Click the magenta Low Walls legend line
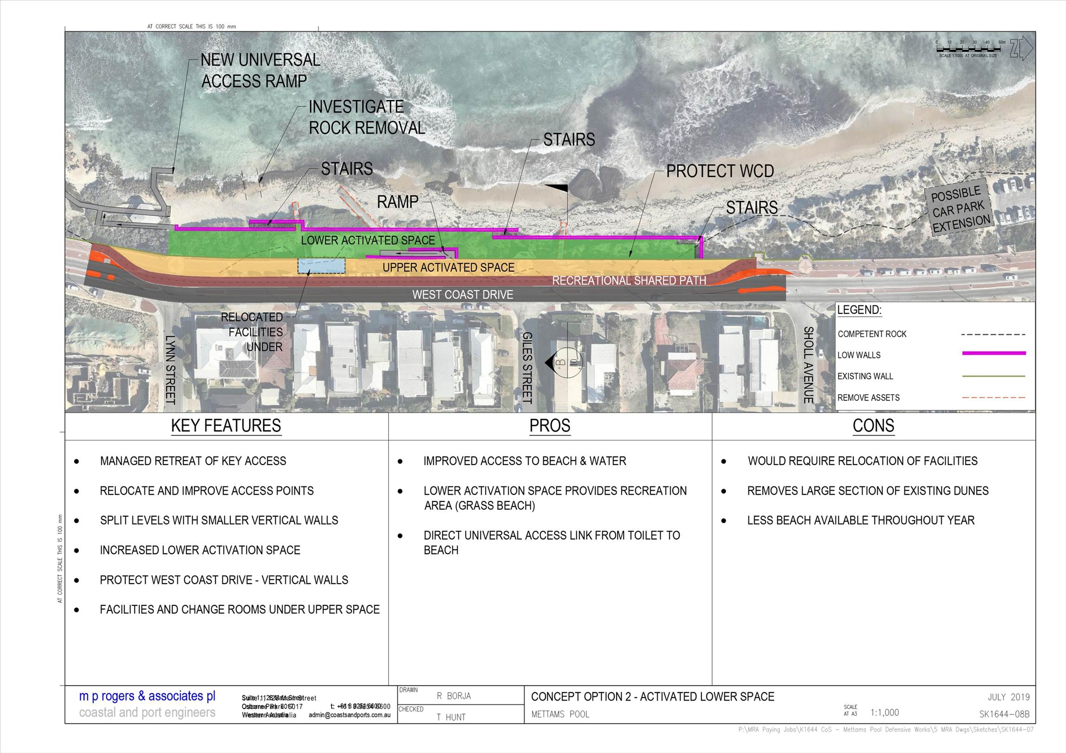The height and width of the screenshot is (753, 1066). (994, 353)
